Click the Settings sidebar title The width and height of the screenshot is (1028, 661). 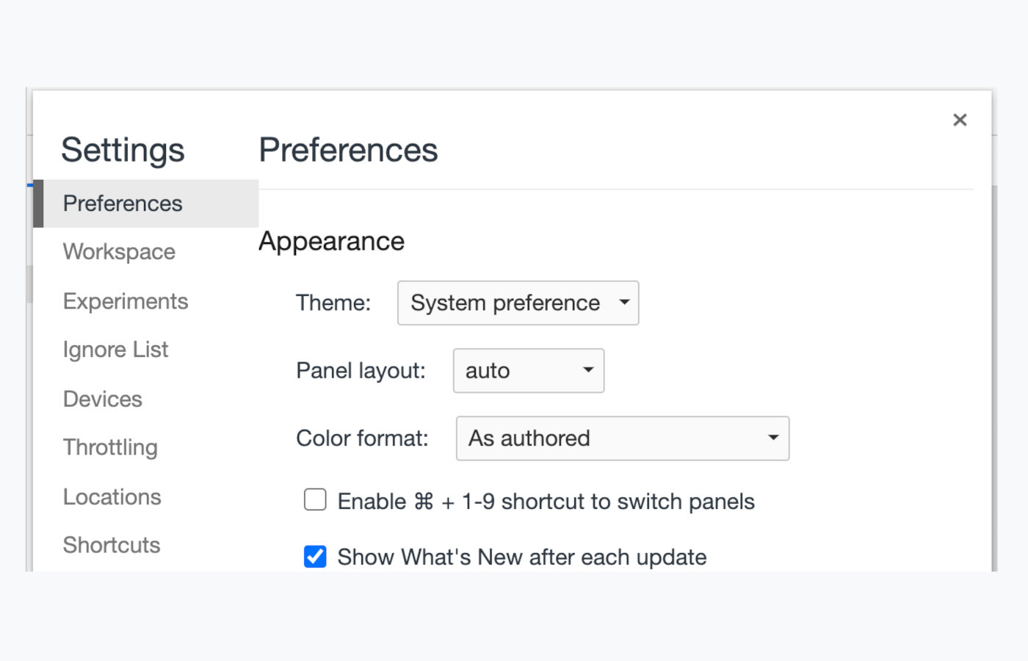click(123, 150)
